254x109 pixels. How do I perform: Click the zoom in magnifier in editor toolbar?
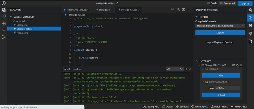click(173, 10)
